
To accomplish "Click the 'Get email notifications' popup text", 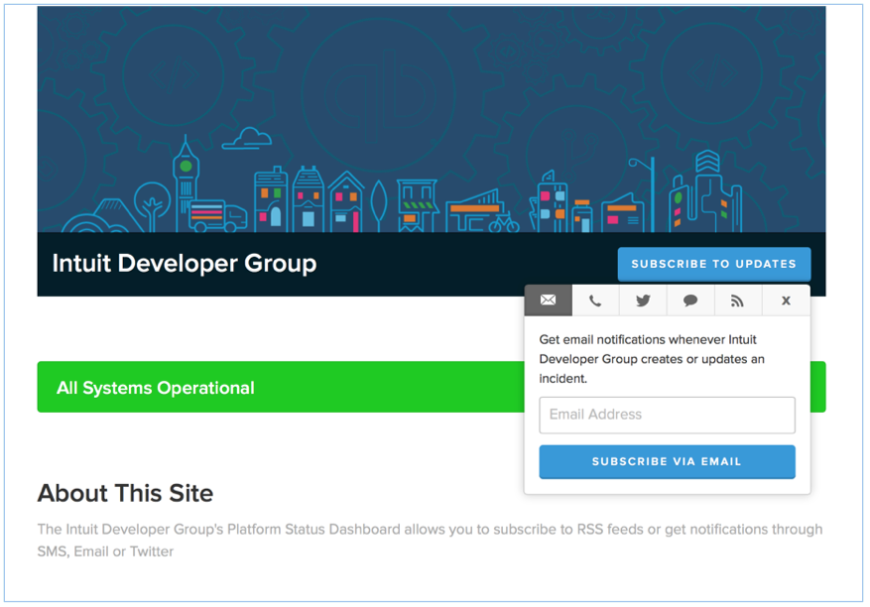I will [x=652, y=358].
